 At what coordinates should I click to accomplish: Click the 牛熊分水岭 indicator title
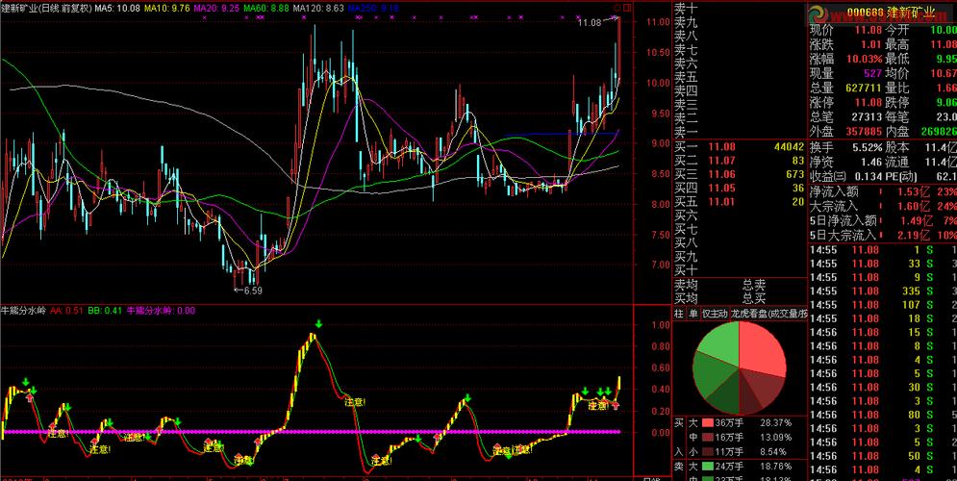tap(23, 311)
